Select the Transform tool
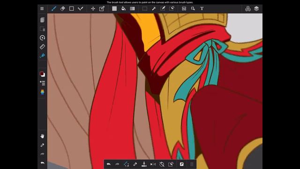The image size is (300, 169). coord(102,8)
